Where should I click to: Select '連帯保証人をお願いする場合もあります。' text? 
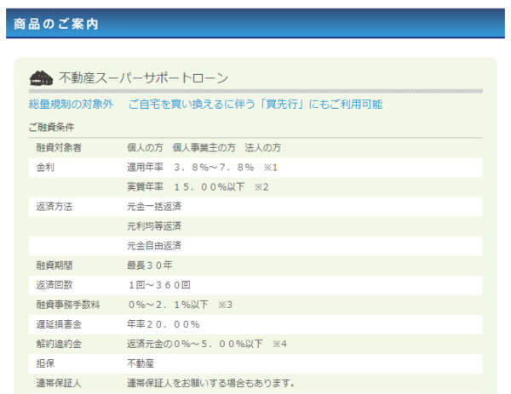pos(211,383)
